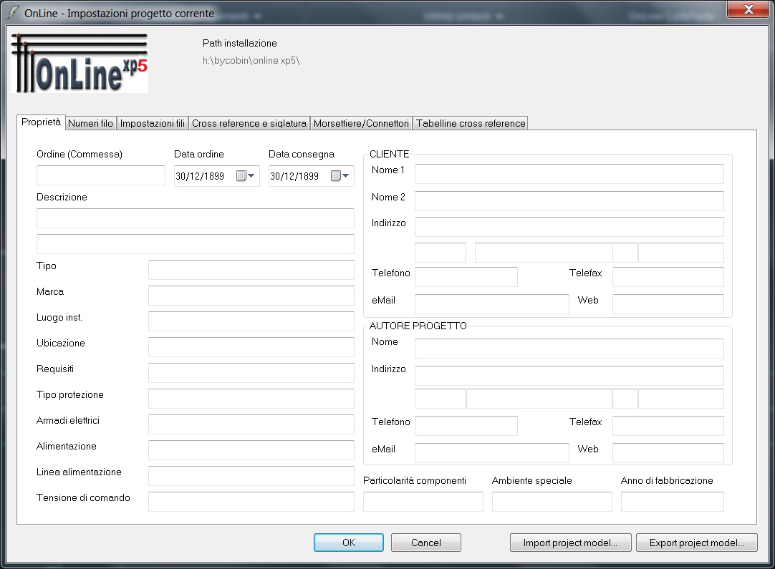This screenshot has height=569, width=775.
Task: Focus the Cliente eMail field
Action: (492, 303)
